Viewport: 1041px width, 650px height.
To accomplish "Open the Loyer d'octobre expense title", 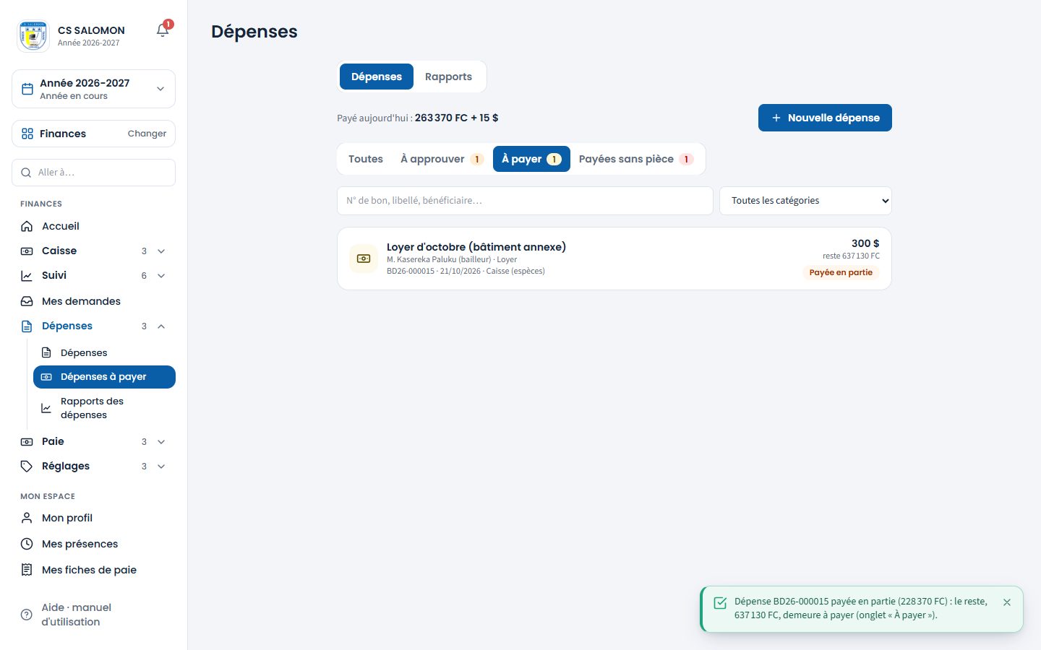I will pos(476,247).
